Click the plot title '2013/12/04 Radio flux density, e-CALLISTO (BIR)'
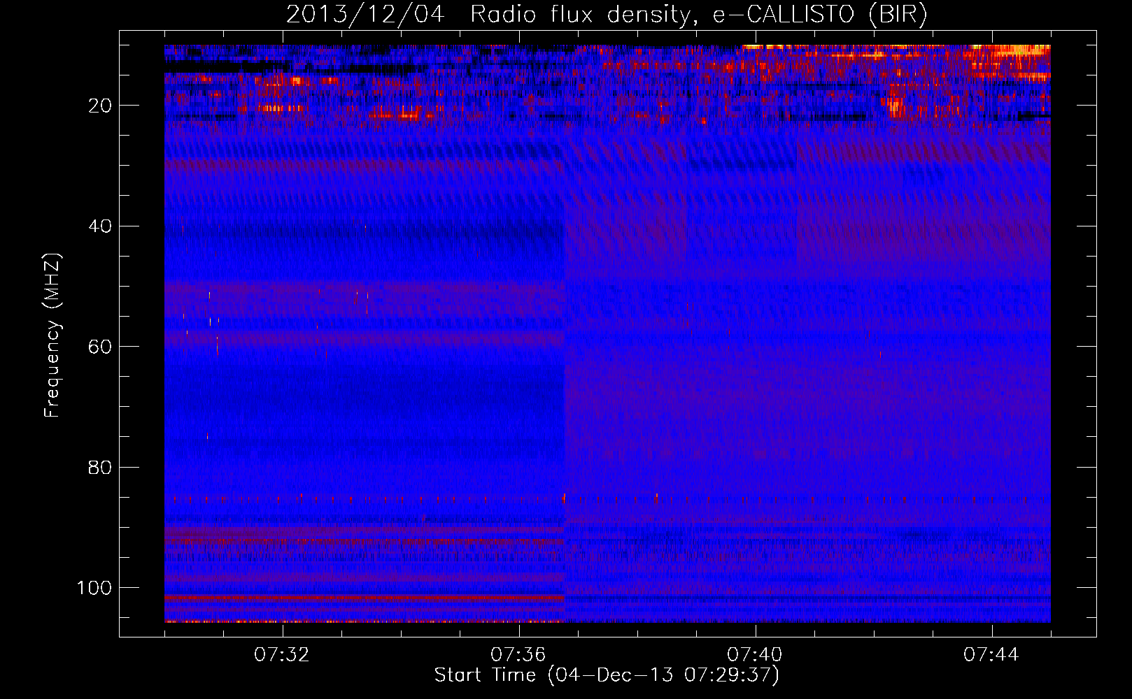 (x=607, y=15)
